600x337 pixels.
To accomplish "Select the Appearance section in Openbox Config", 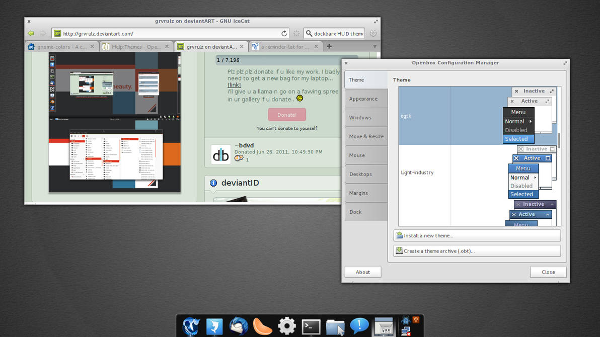I will coord(363,99).
